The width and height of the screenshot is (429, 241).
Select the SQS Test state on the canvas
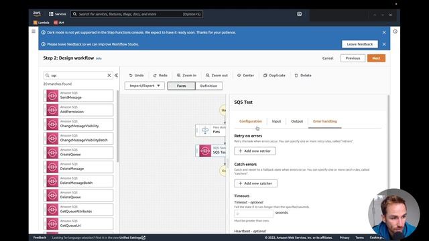[210, 151]
